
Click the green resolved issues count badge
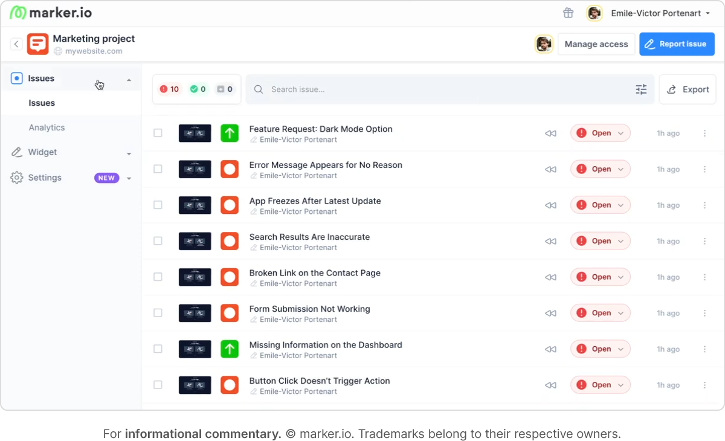click(198, 89)
